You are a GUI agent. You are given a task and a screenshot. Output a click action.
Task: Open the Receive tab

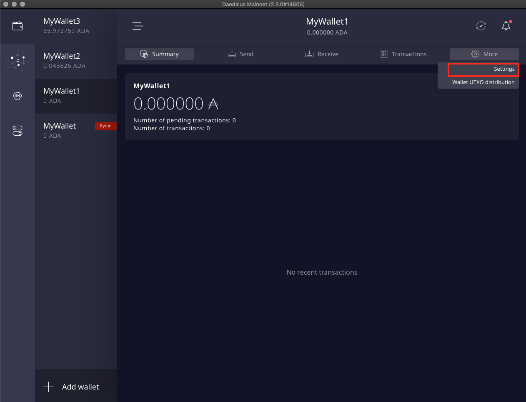click(322, 54)
